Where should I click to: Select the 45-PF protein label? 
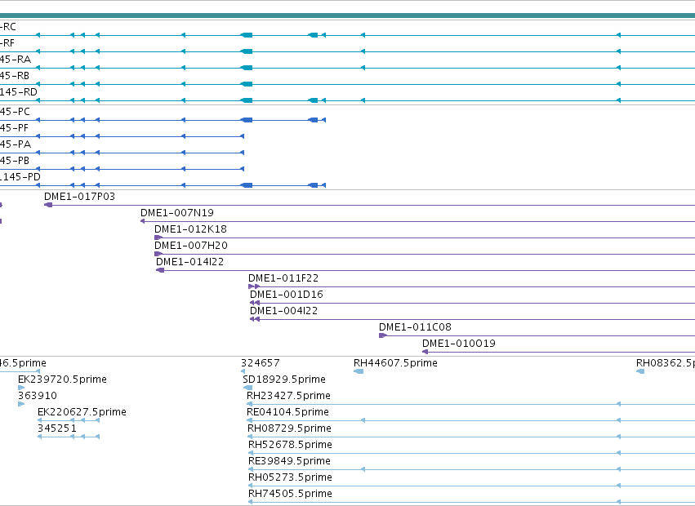pyautogui.click(x=14, y=128)
